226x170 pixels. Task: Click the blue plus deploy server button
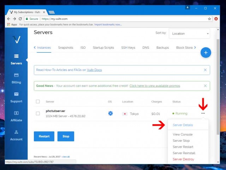[x=206, y=53]
